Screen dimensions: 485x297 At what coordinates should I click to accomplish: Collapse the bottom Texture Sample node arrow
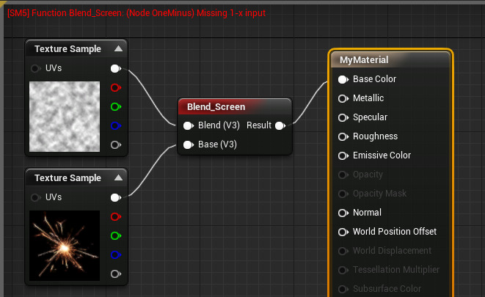pyautogui.click(x=118, y=178)
